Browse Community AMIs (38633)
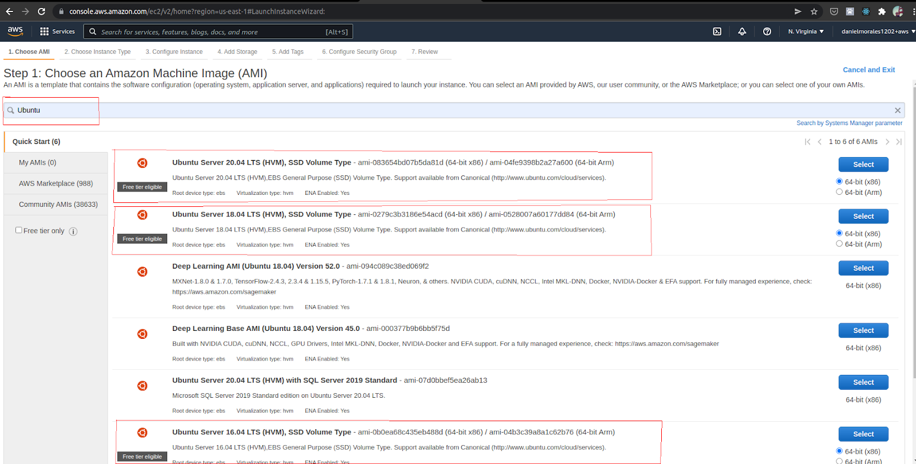 [56, 205]
